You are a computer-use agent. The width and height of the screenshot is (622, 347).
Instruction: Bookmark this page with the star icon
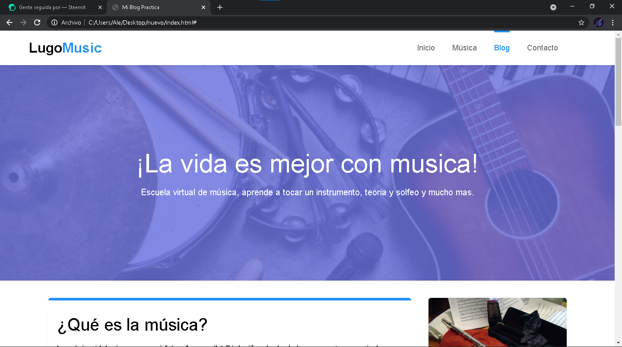[581, 22]
